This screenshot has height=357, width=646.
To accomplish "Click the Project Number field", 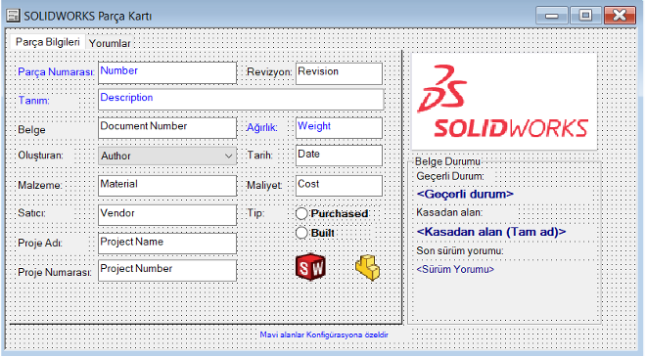I will [167, 270].
